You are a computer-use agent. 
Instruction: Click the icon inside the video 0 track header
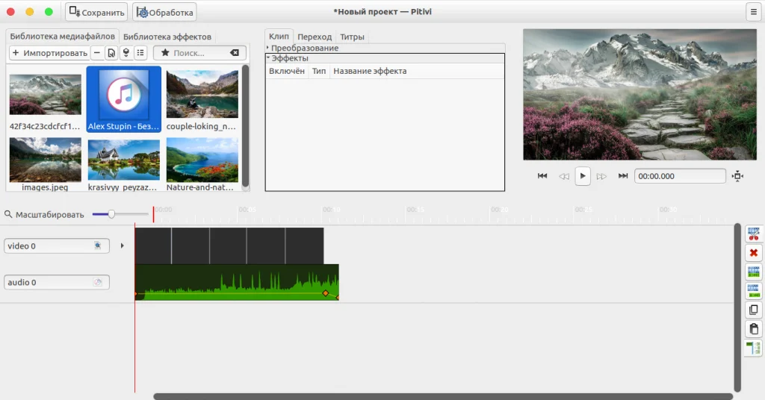click(x=98, y=246)
